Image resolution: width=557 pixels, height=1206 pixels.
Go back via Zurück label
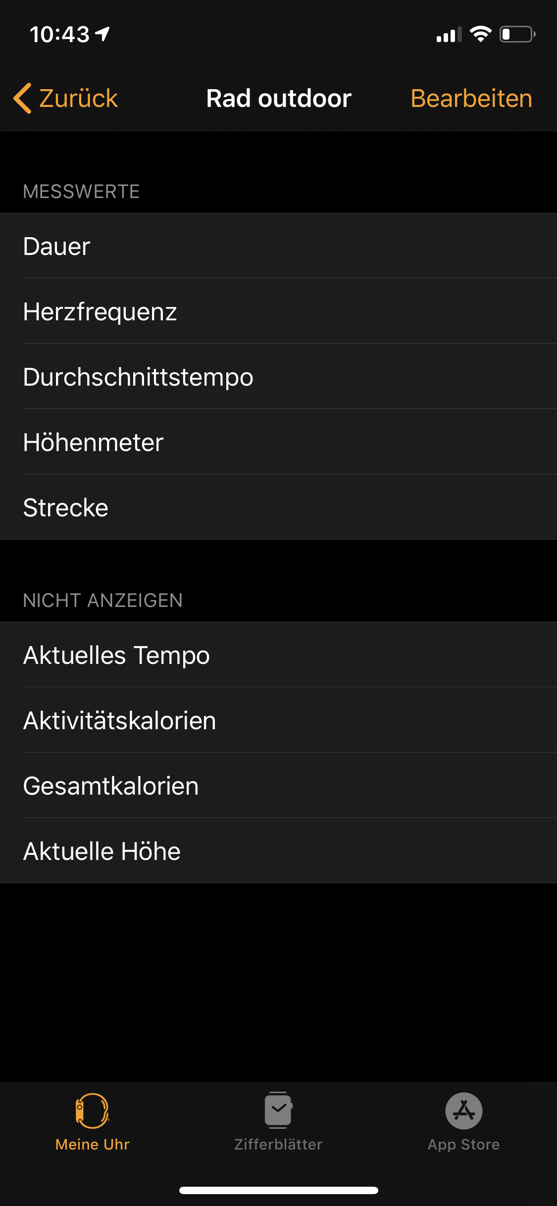[x=78, y=98]
